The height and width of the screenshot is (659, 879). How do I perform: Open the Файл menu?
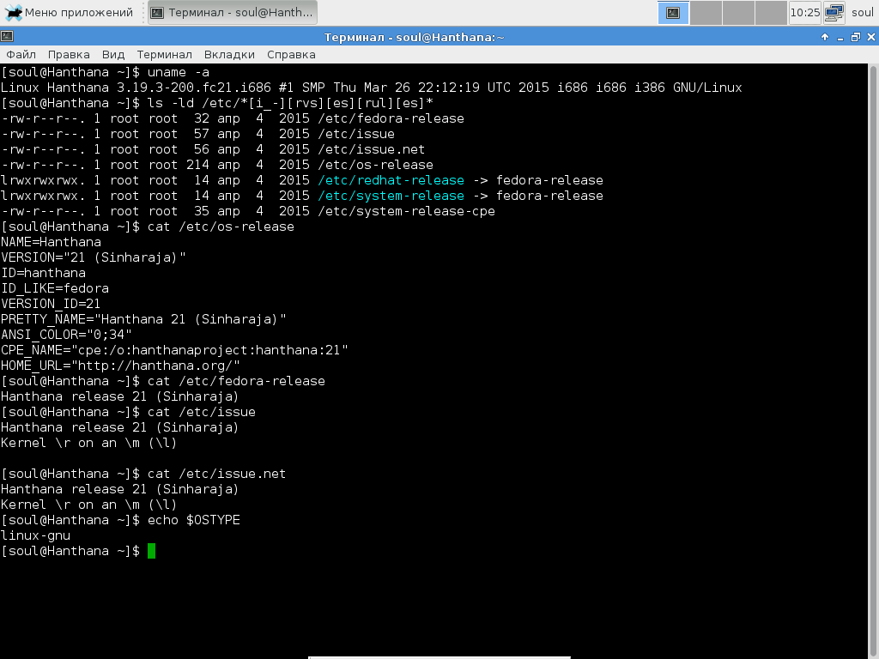pyautogui.click(x=21, y=54)
